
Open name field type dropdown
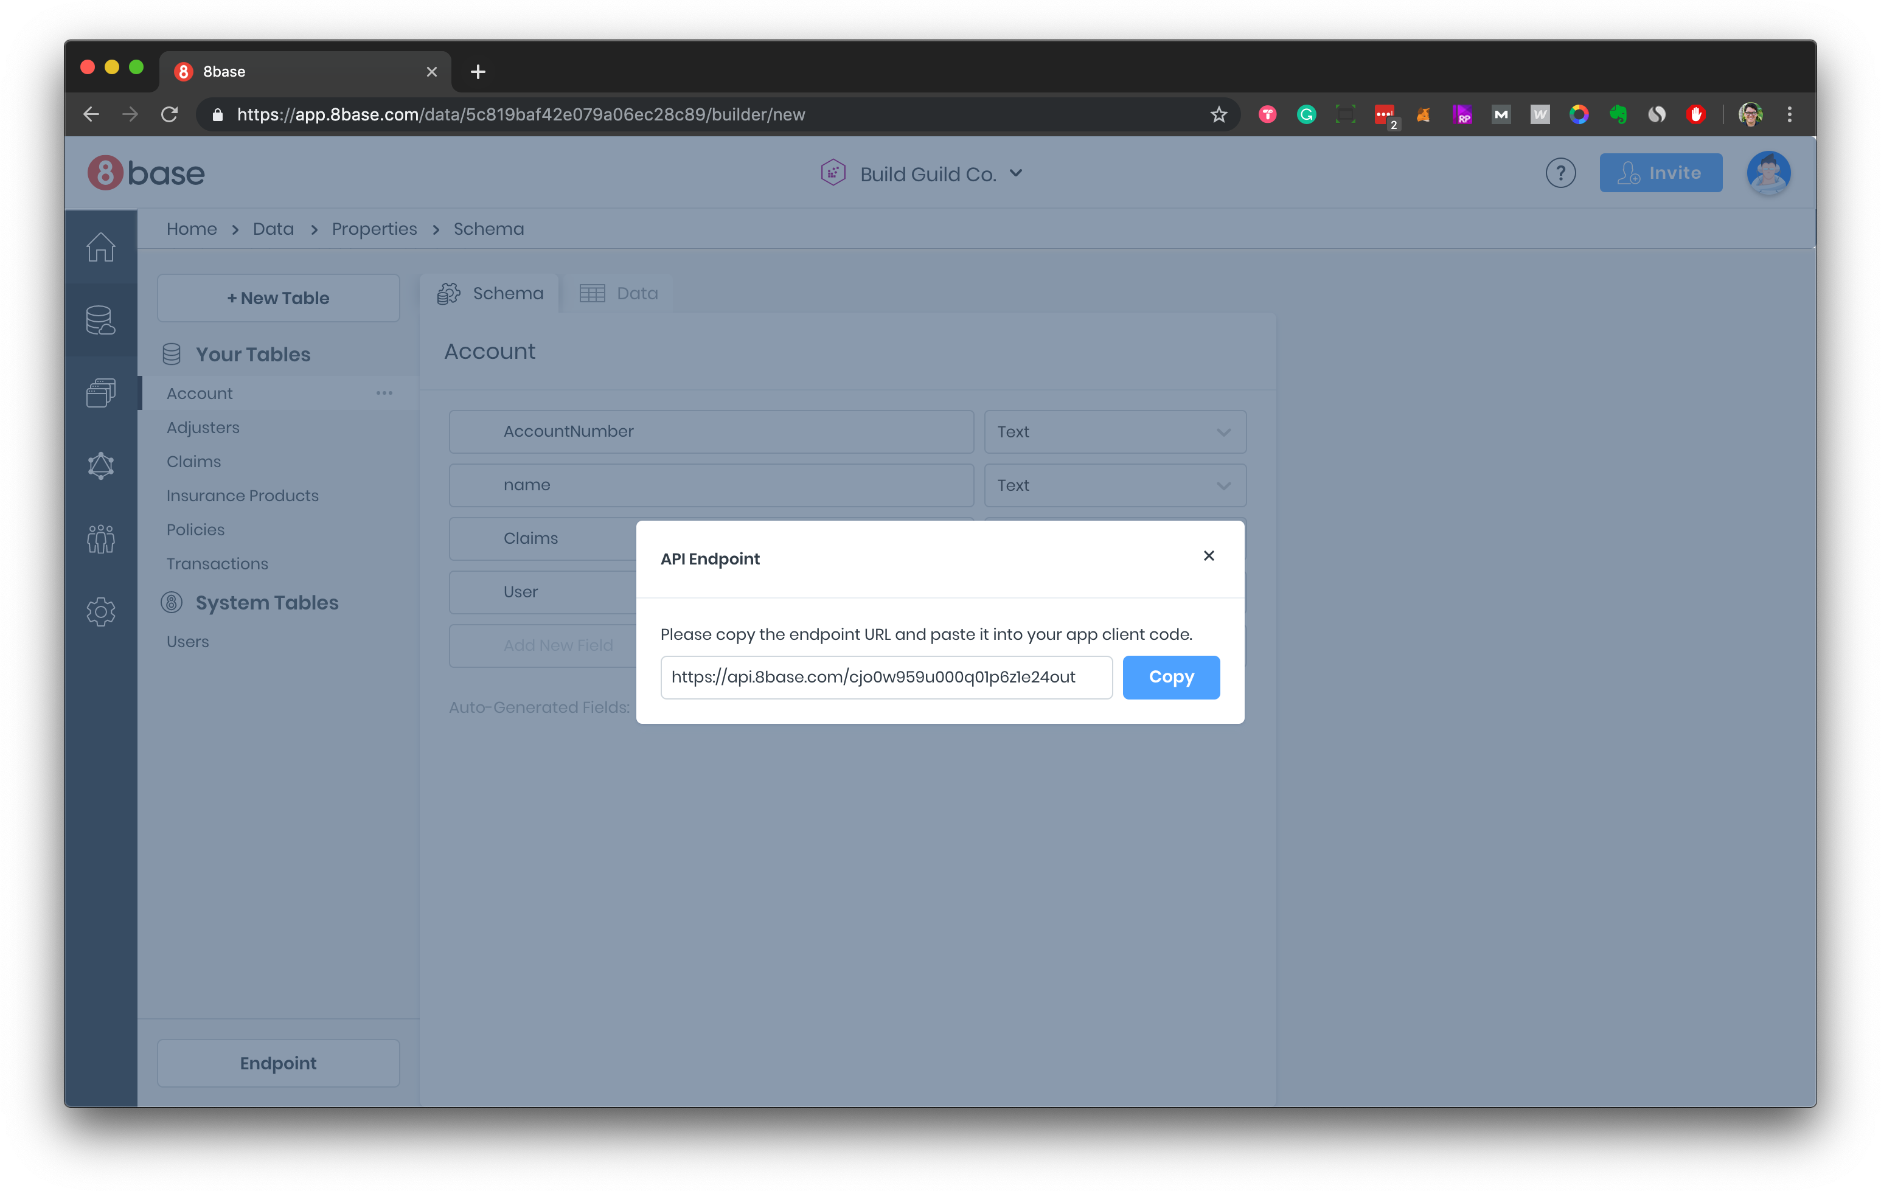pyautogui.click(x=1114, y=485)
